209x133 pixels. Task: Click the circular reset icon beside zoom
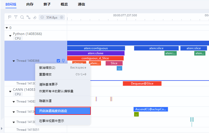click(35, 17)
